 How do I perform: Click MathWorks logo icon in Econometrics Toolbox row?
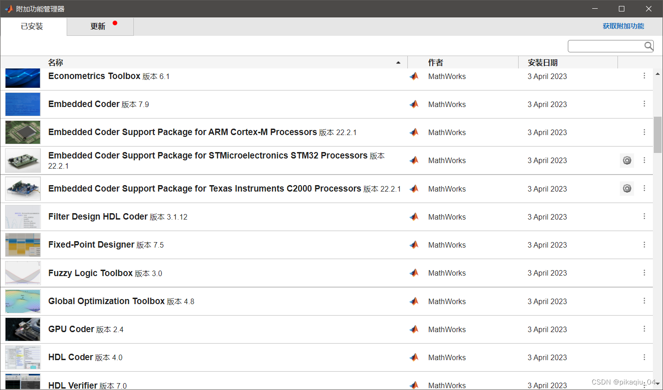coord(414,76)
